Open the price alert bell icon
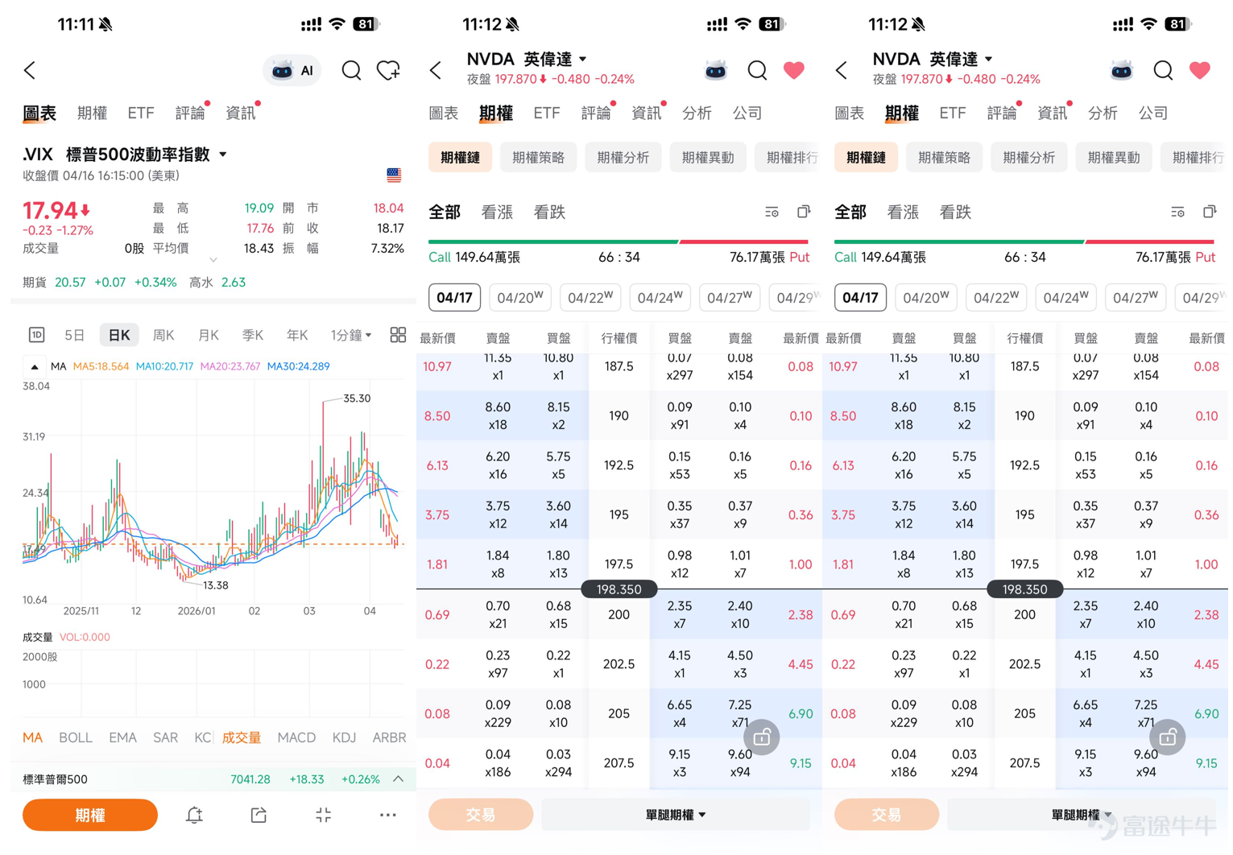Screen dimensions: 1233x855 [x=194, y=815]
